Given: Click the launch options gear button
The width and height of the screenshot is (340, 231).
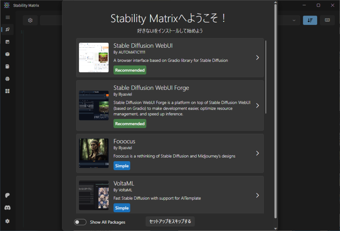Looking at the screenshot, I should (30, 20).
